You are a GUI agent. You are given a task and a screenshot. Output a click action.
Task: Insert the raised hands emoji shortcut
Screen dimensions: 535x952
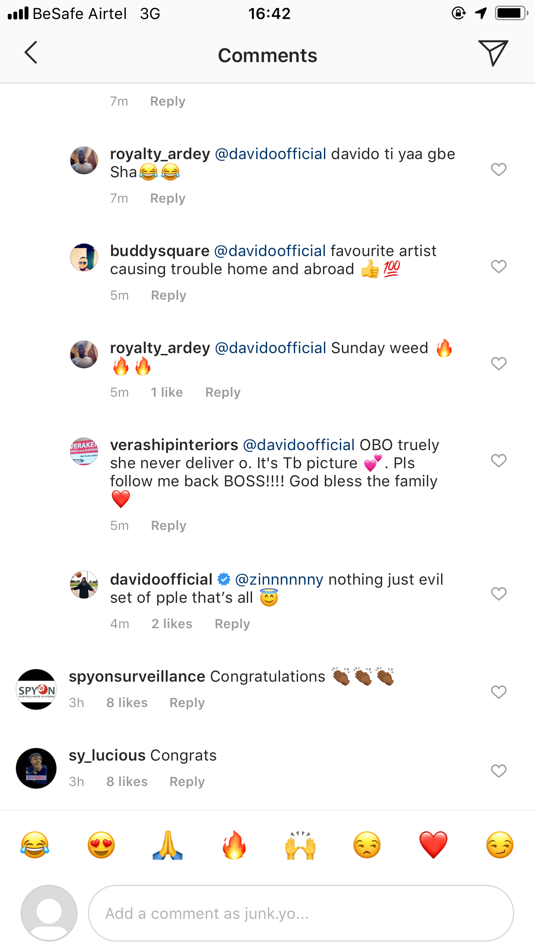point(301,845)
